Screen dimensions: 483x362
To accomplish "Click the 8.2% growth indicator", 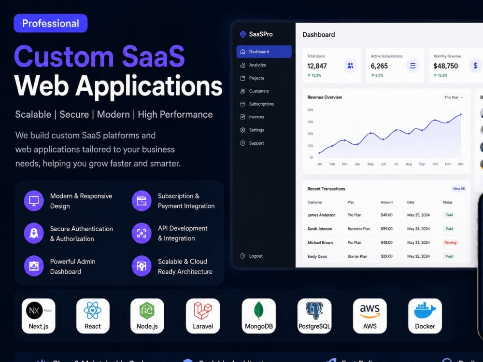I will (377, 75).
